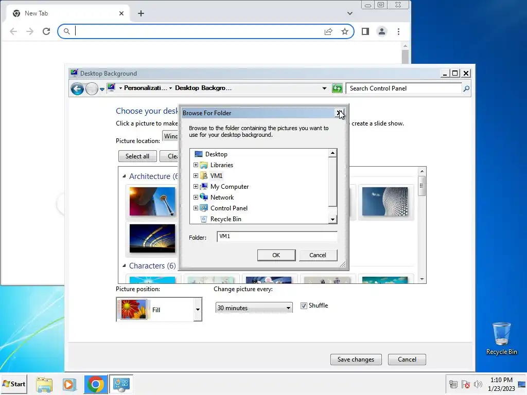This screenshot has height=395, width=527.
Task: Cancel the Browse For Folder dialog
Action: pos(318,255)
